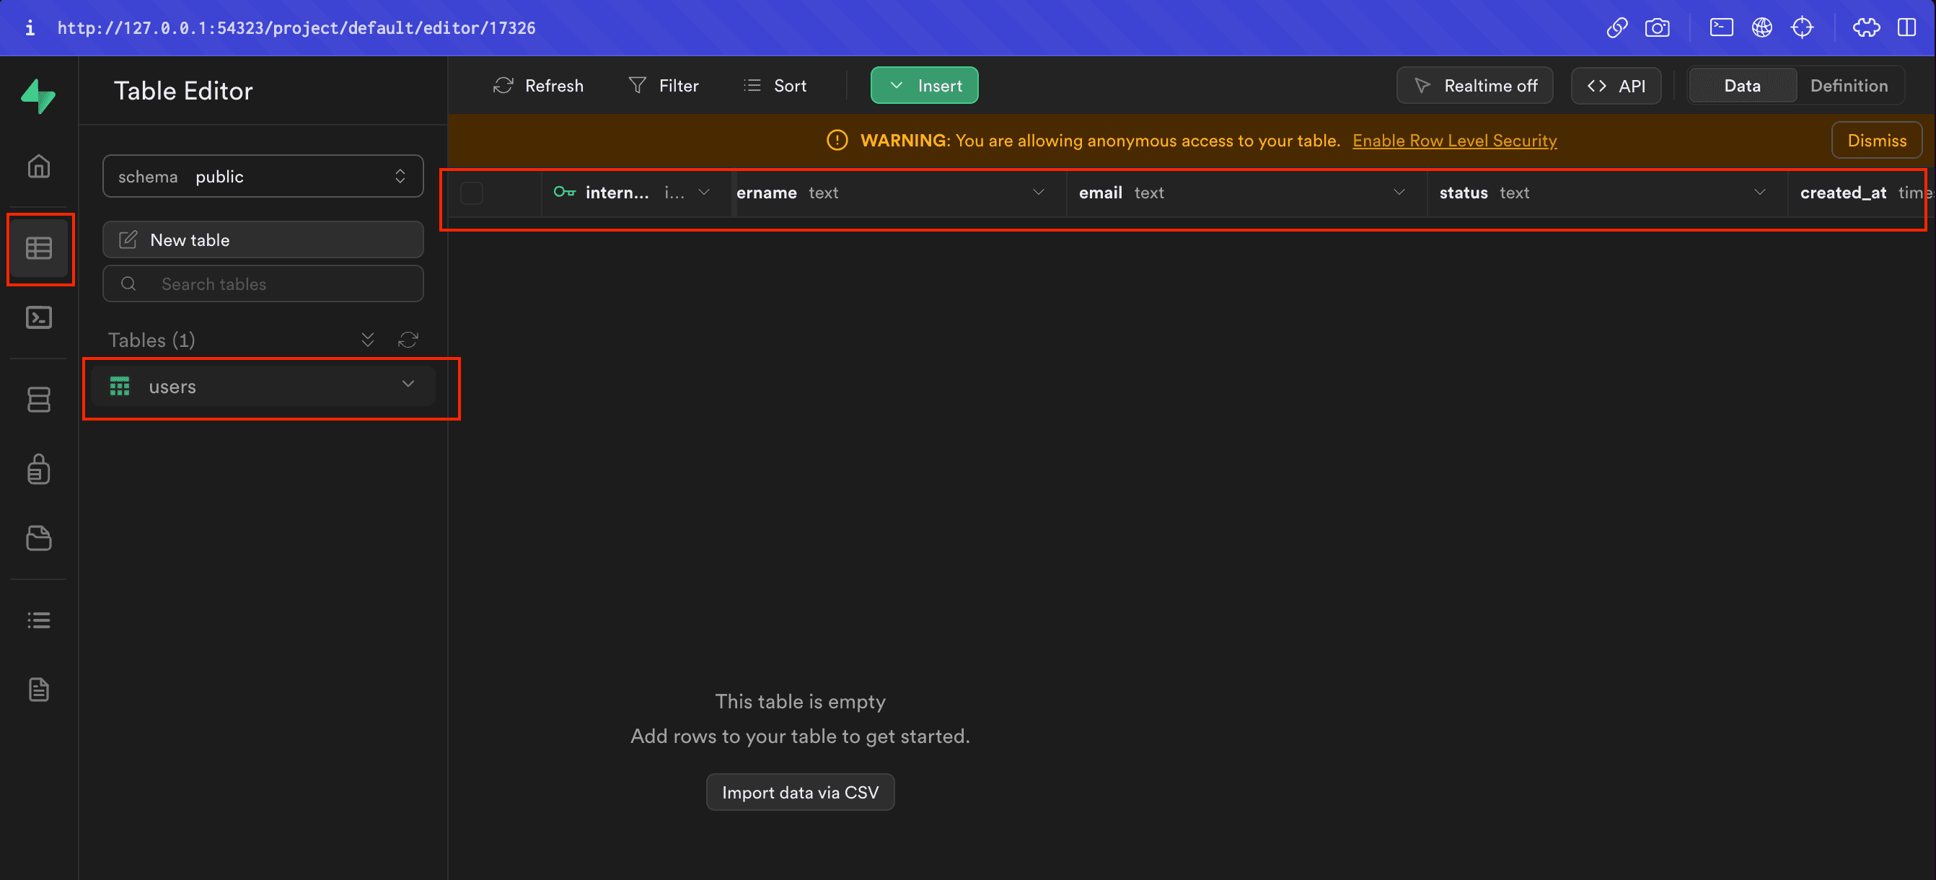Click the refresh tables list icon

pos(408,340)
